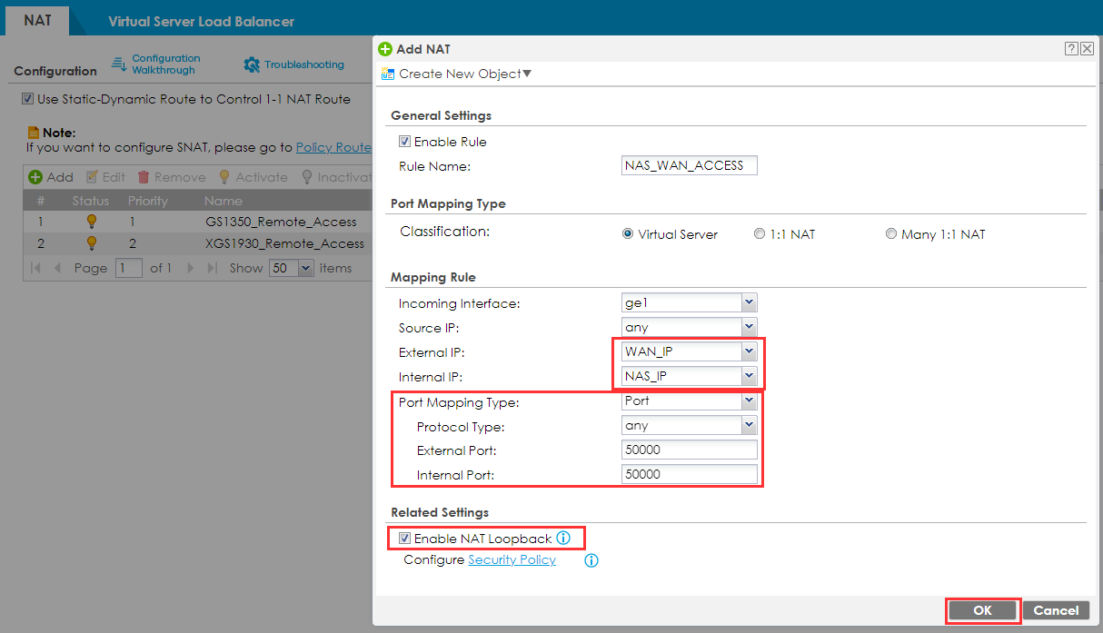Select the Many 1:1 NAT option
The height and width of the screenshot is (633, 1103).
click(890, 234)
